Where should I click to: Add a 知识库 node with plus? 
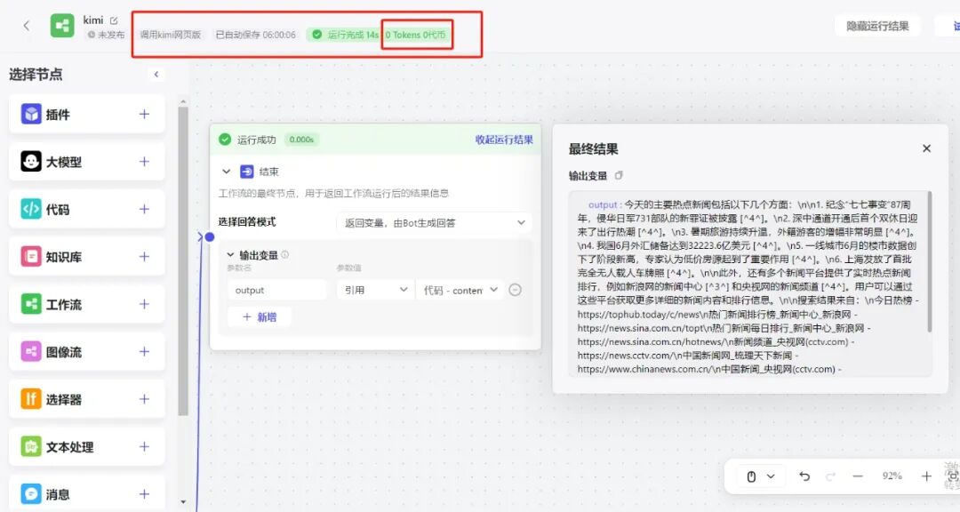(x=144, y=257)
